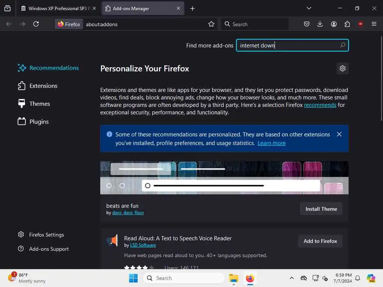
Task: Open the Firefox View icon in the tab strip
Action: point(7,8)
